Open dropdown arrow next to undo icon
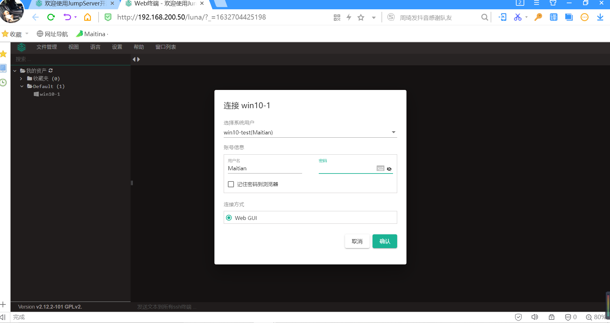 76,17
